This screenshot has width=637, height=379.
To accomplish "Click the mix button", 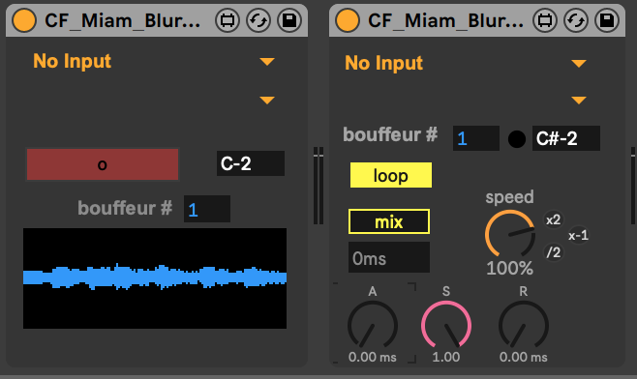I will (x=389, y=221).
